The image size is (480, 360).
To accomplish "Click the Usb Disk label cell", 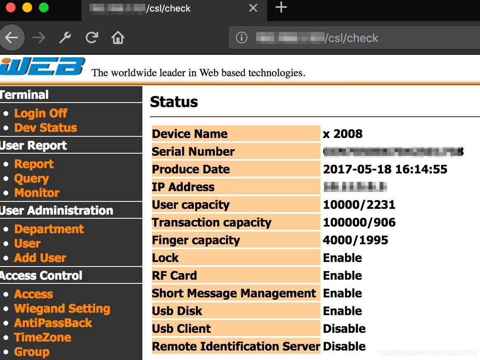I will [236, 311].
